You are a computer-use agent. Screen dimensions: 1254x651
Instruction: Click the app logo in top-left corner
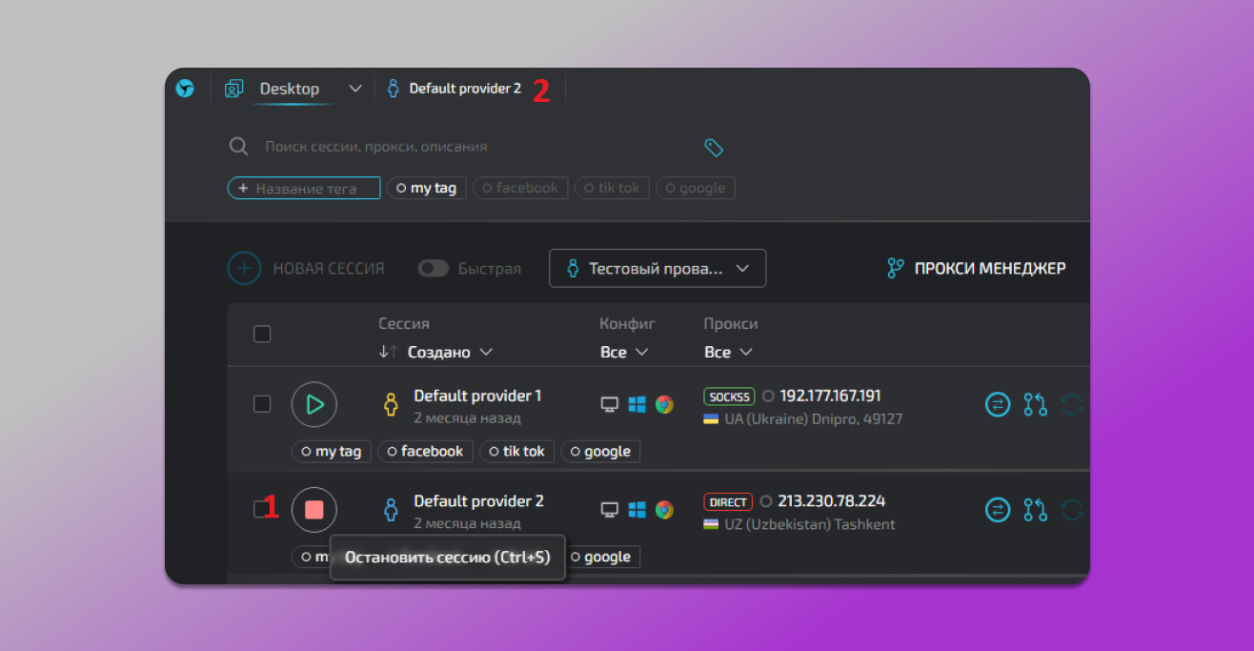[x=185, y=89]
